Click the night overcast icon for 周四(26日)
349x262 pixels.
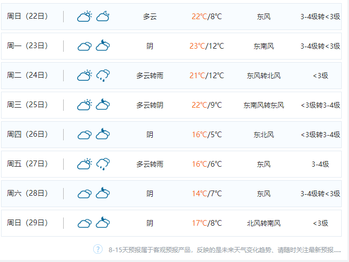(x=103, y=134)
